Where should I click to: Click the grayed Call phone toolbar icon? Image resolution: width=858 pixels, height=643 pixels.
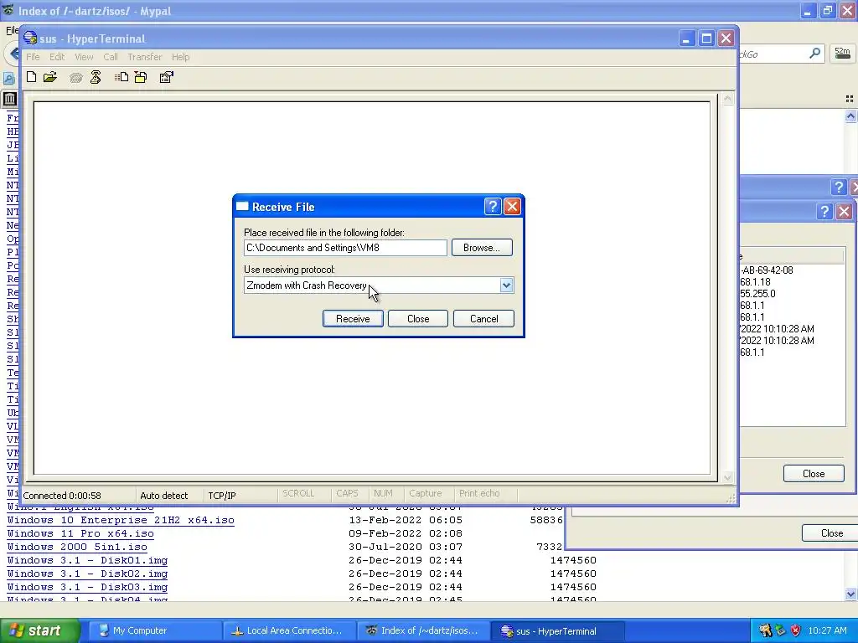coord(76,78)
